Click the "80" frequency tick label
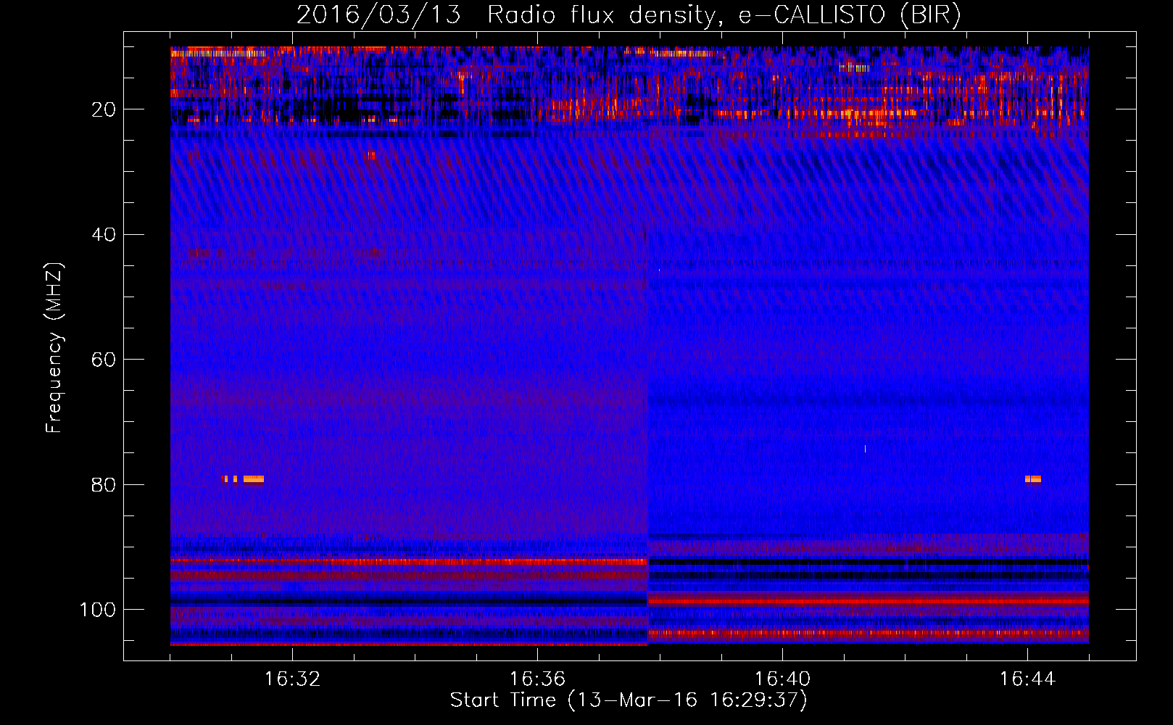The width and height of the screenshot is (1173, 725). (x=104, y=485)
